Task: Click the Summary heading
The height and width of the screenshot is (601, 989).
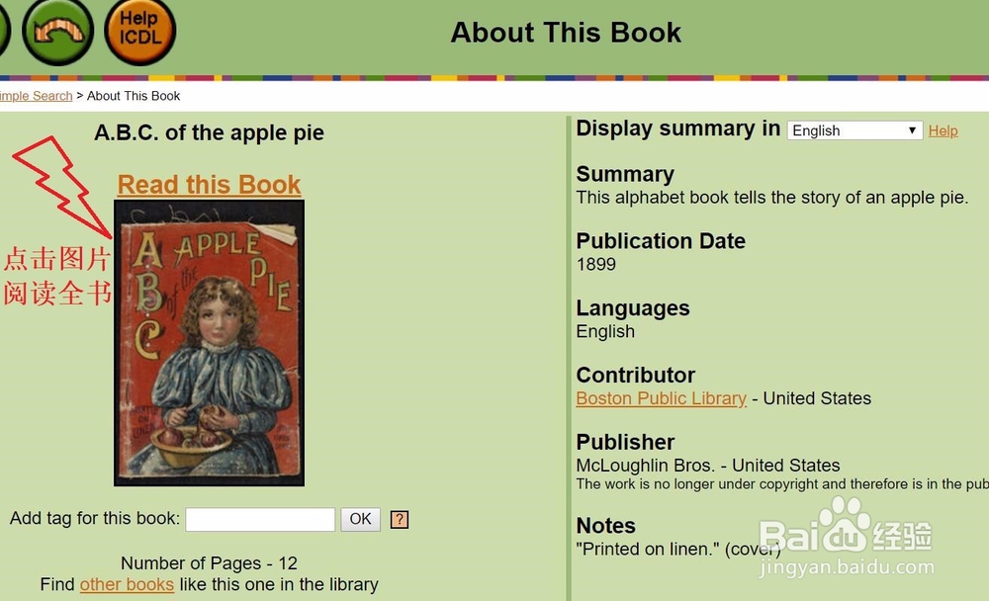Action: pos(625,174)
